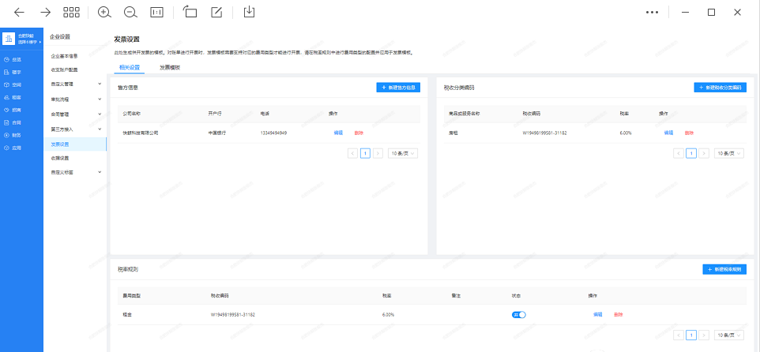
Task: Open the 10条/页 dropdown under 税收分类编码
Action: (x=728, y=153)
